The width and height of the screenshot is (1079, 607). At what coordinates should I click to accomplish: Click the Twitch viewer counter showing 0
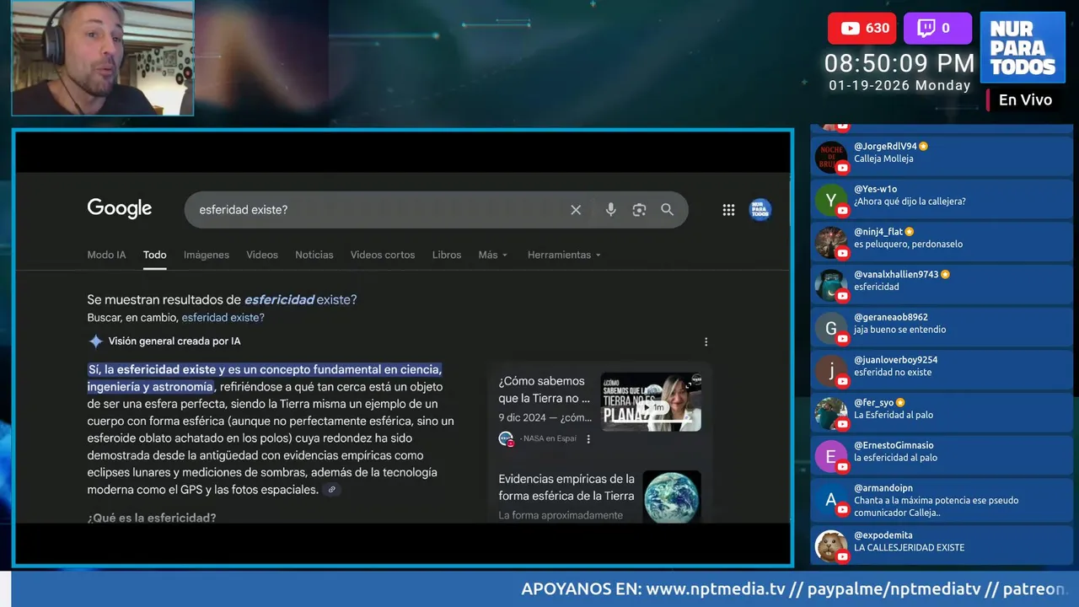[937, 28]
